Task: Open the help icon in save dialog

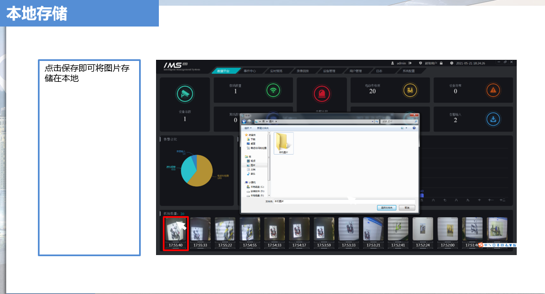Action: tap(414, 128)
